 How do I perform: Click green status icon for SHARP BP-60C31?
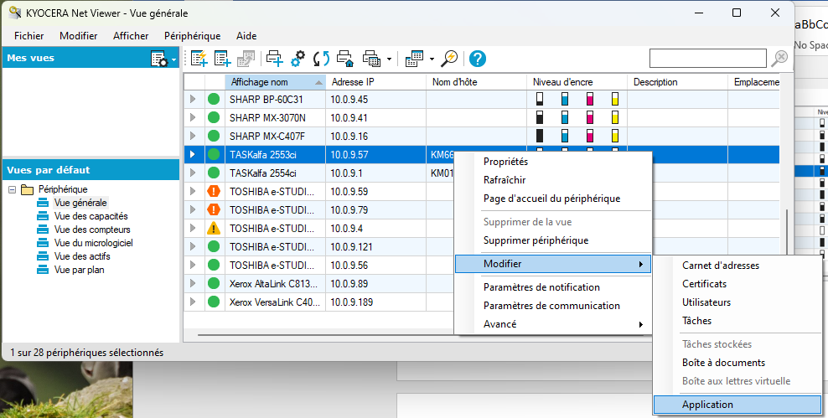[x=214, y=99]
